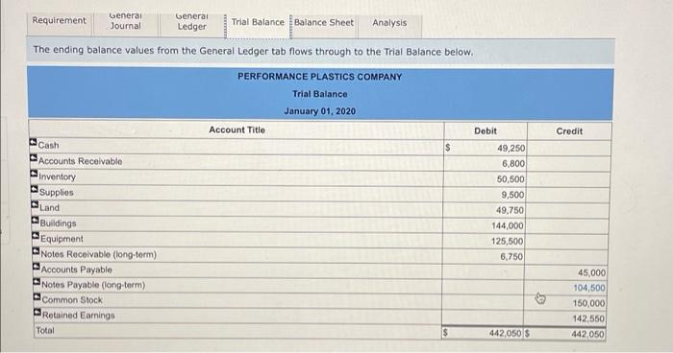Select the Retained Earnings account title
The width and height of the screenshot is (673, 353).
point(79,316)
